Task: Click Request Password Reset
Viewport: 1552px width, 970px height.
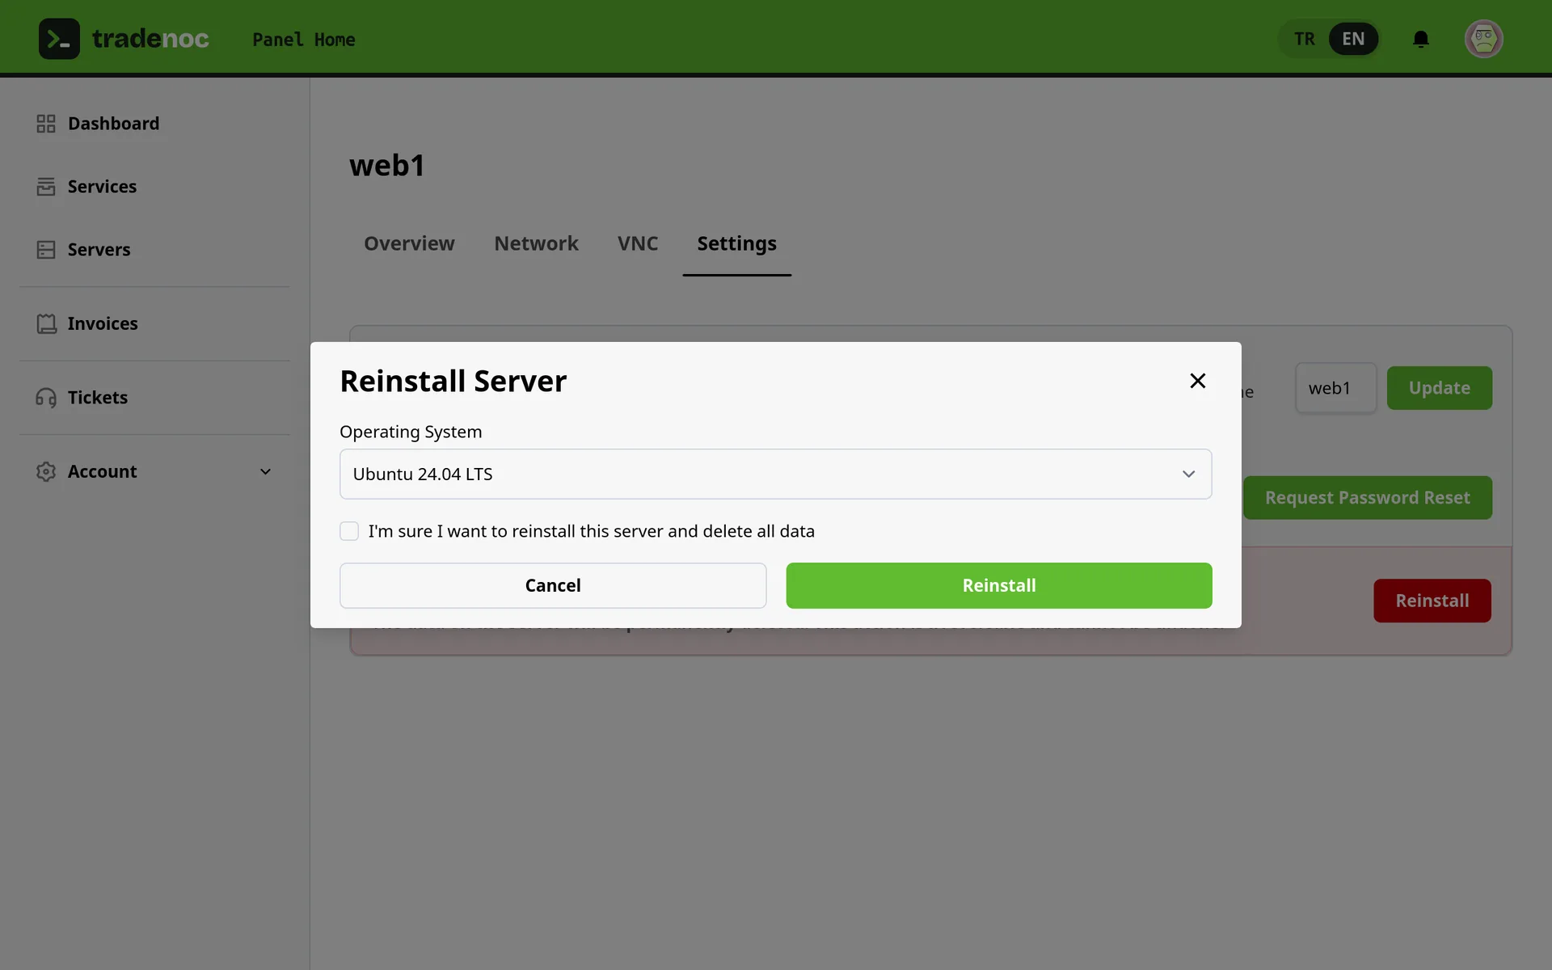Action: [1368, 498]
